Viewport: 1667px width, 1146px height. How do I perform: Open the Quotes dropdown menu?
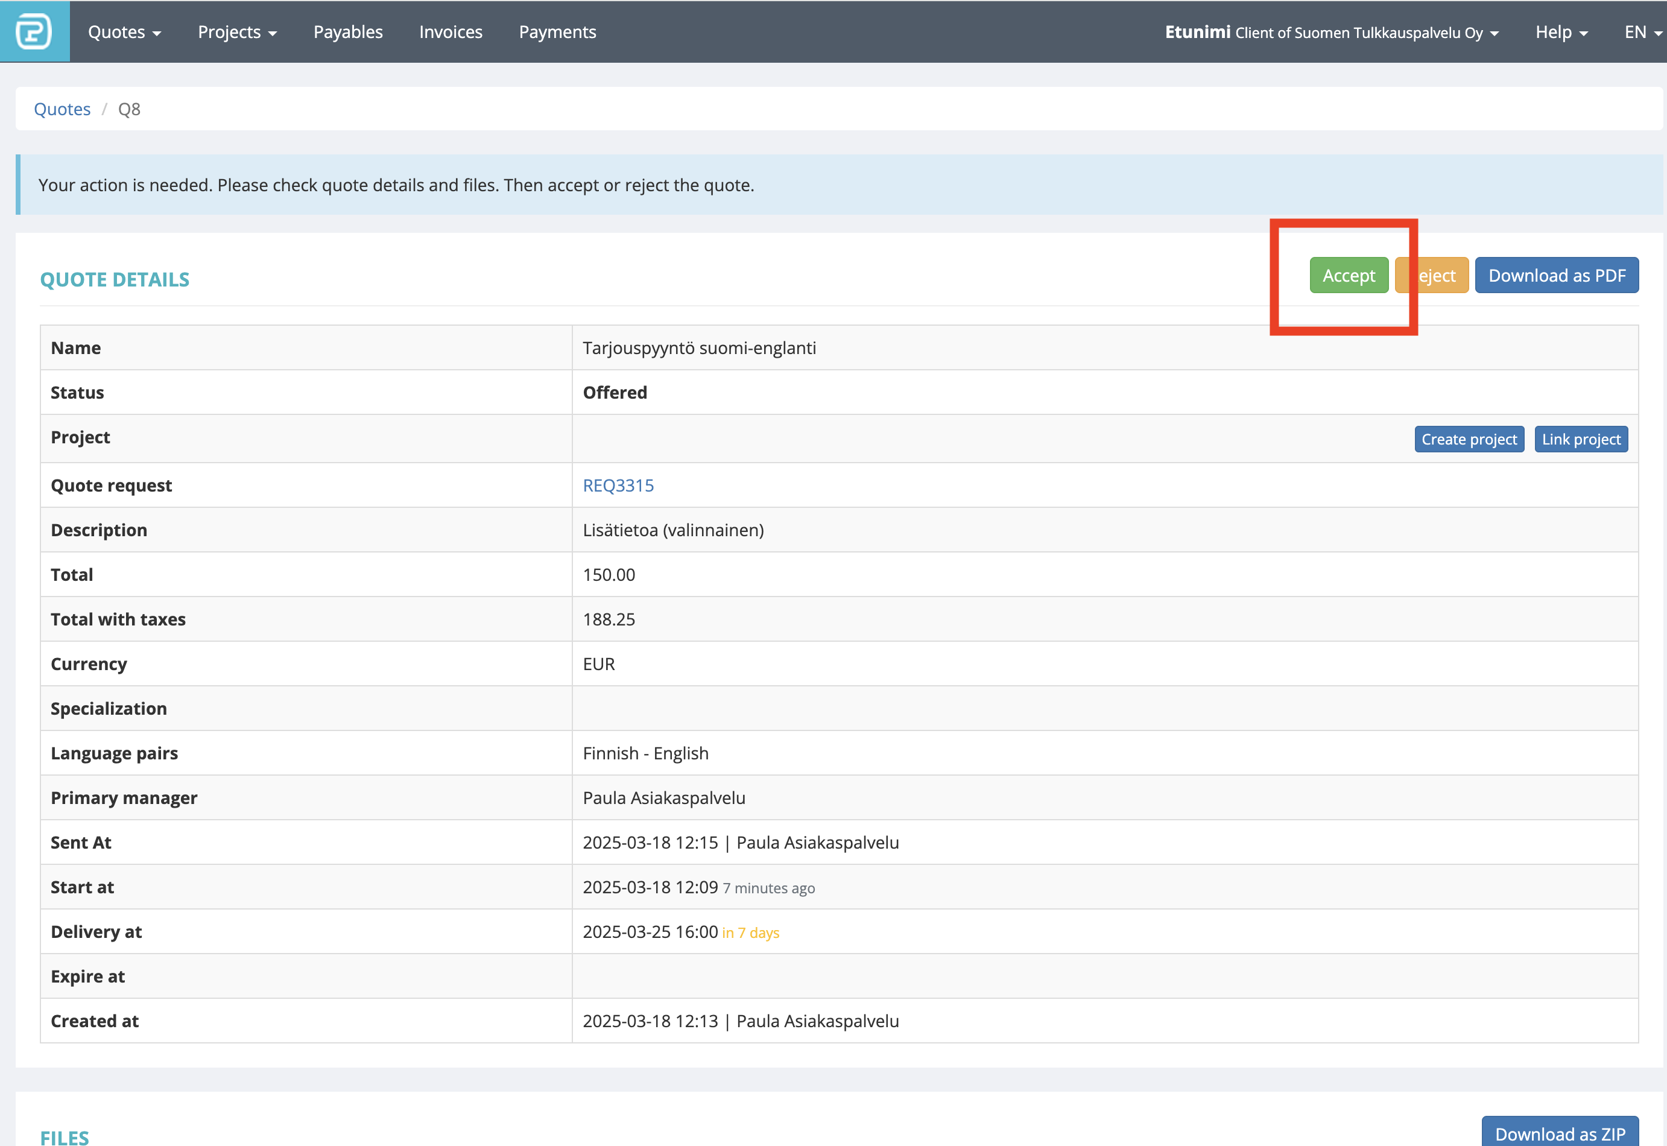coord(124,33)
